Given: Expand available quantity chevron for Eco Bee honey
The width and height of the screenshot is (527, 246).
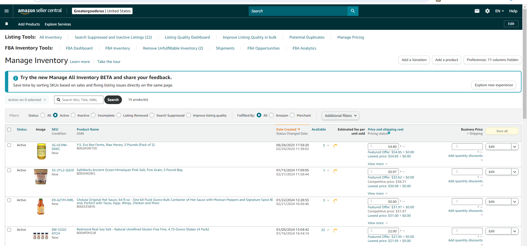Looking at the screenshot, I should 328,145.
